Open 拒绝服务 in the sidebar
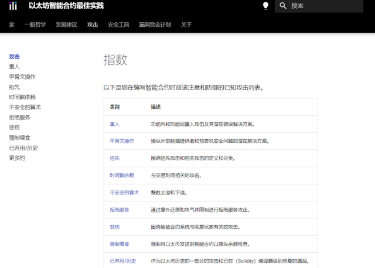This screenshot has height=268, width=375. point(19,118)
